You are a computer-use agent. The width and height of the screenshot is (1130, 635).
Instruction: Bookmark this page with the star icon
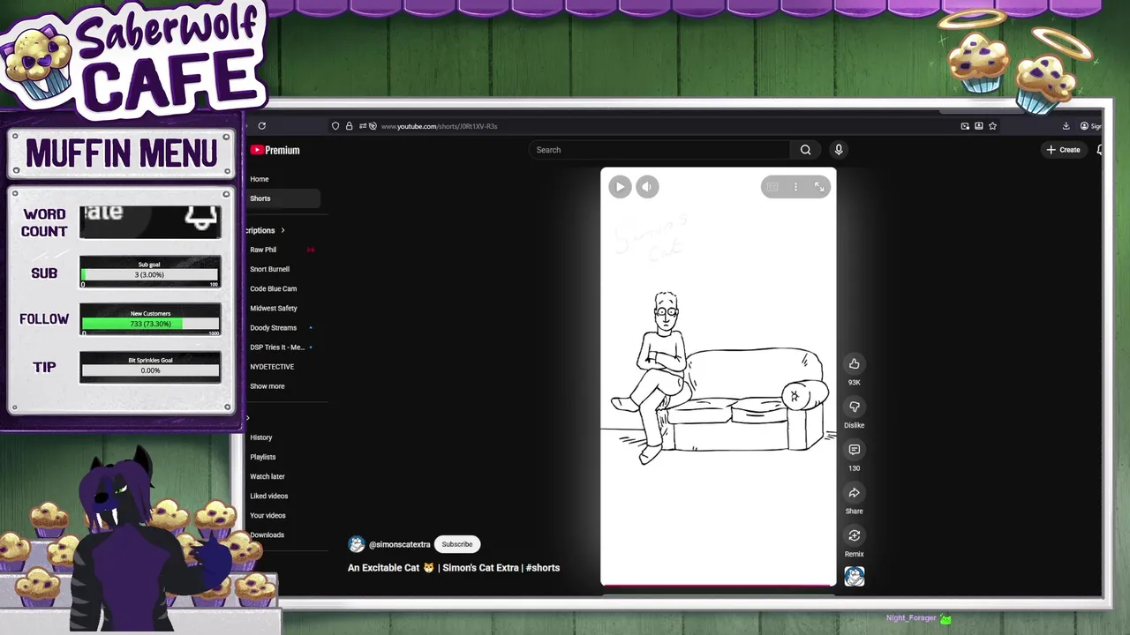pos(992,126)
